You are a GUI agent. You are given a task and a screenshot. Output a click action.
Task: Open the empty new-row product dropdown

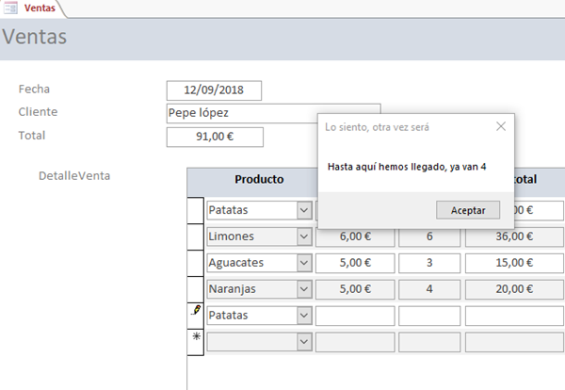pos(304,342)
